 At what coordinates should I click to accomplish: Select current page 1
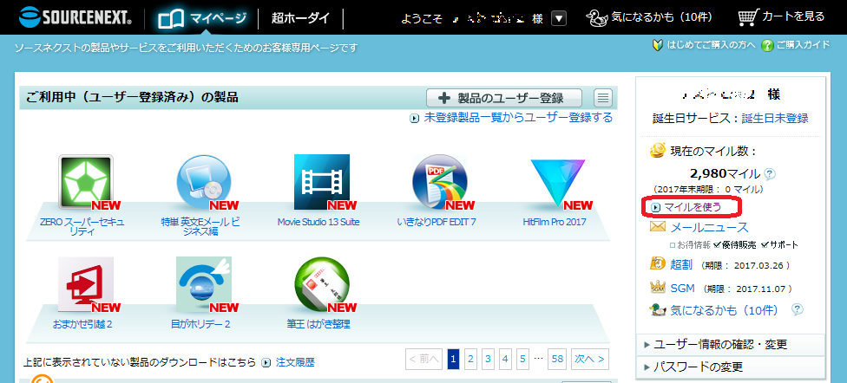pyautogui.click(x=453, y=359)
